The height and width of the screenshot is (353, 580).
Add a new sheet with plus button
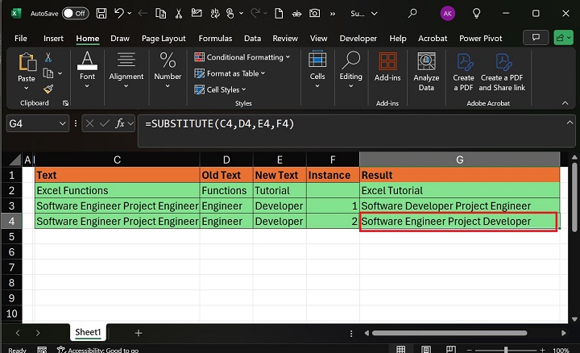(x=139, y=332)
